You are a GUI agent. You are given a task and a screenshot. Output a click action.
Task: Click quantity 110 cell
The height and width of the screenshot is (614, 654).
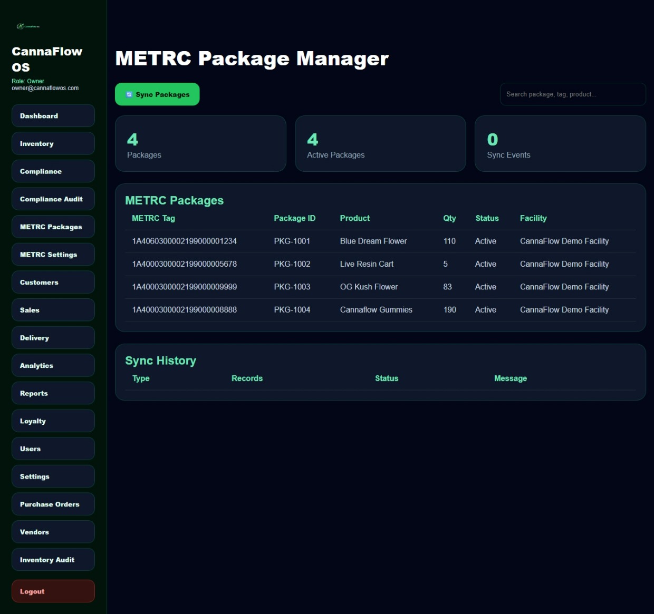449,241
